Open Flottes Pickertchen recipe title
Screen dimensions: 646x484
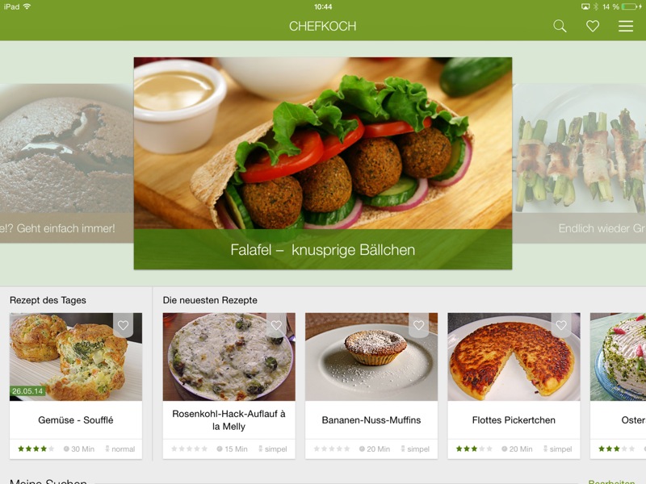pyautogui.click(x=514, y=420)
